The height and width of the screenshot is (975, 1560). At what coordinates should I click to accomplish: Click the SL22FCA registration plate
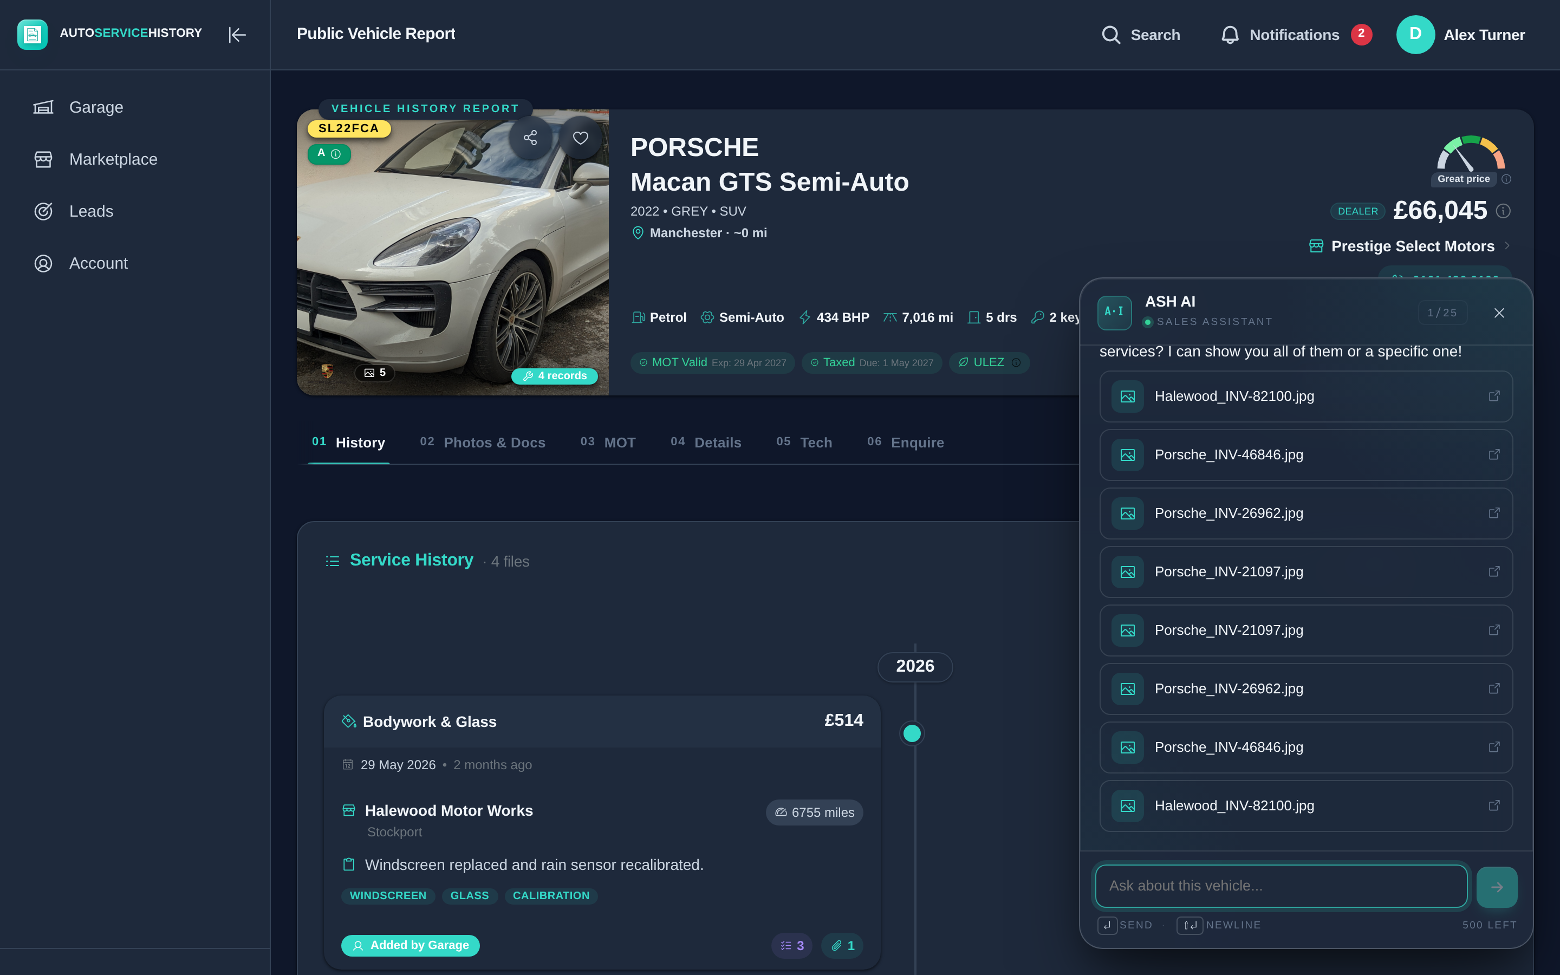tap(349, 128)
